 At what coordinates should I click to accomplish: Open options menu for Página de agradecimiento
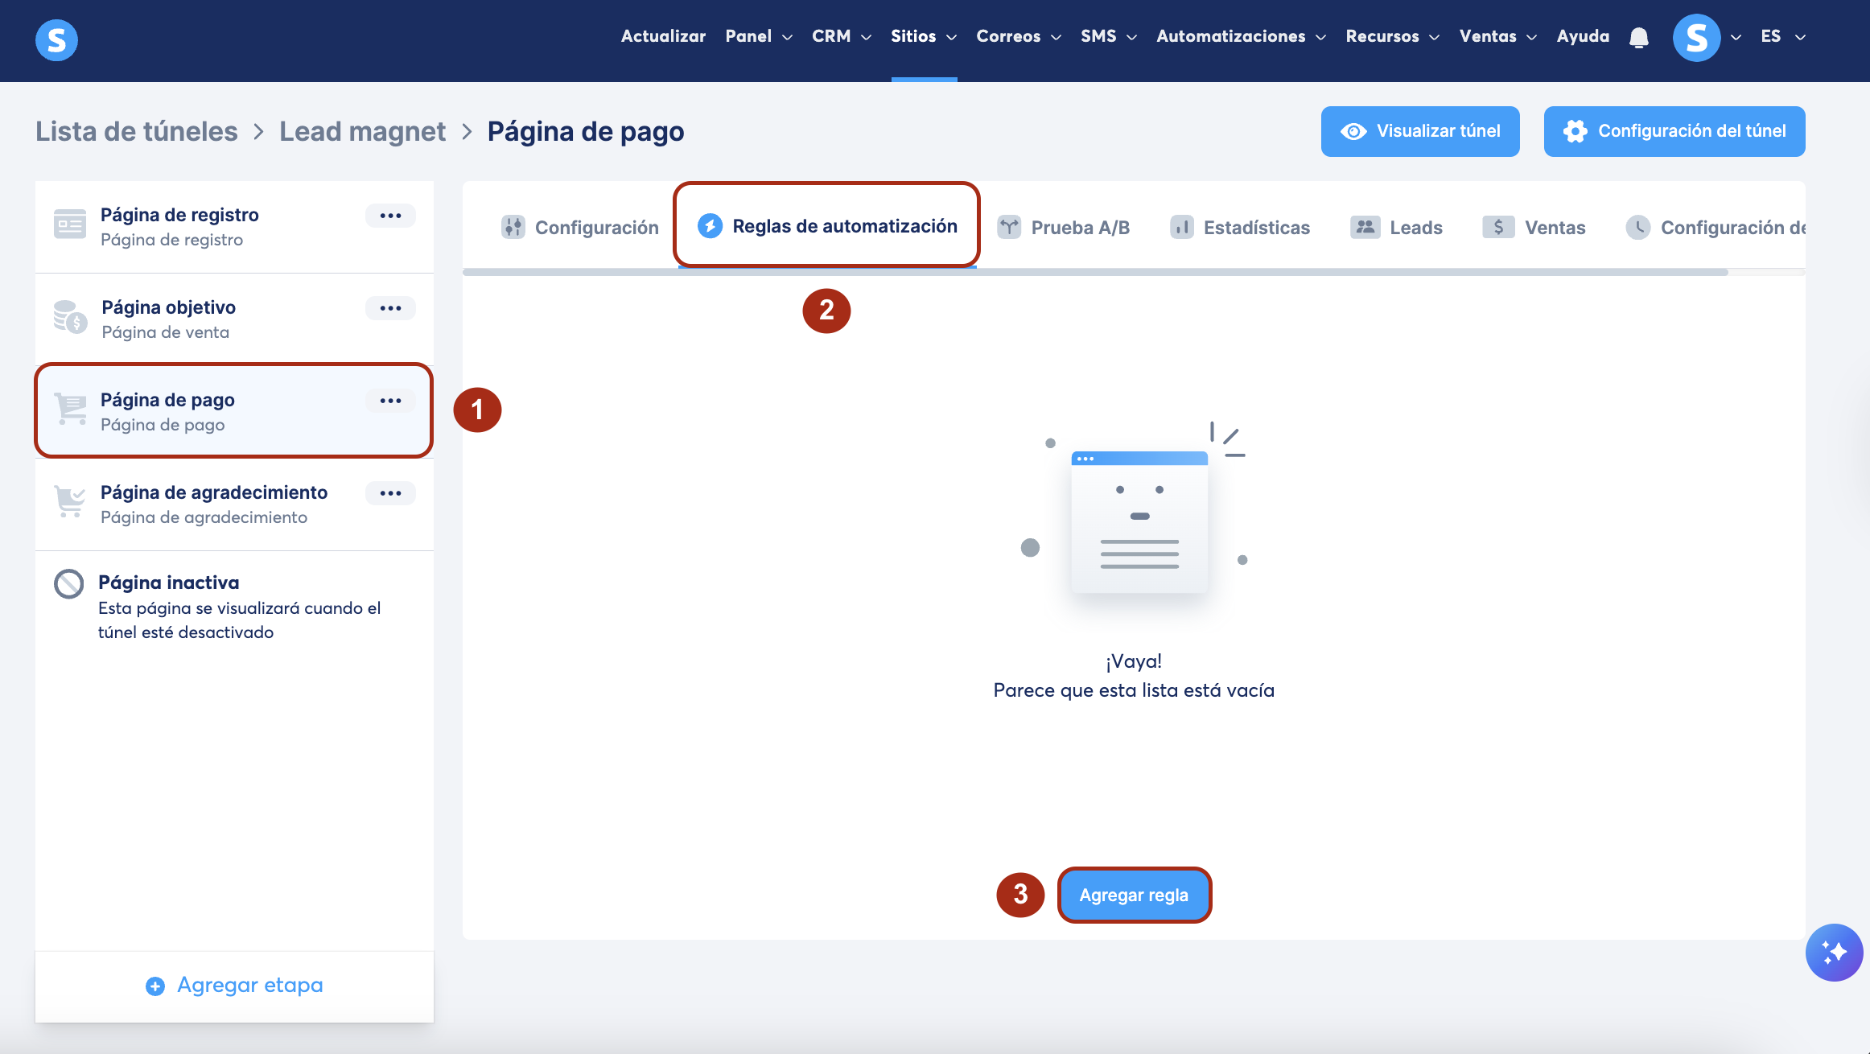[390, 493]
